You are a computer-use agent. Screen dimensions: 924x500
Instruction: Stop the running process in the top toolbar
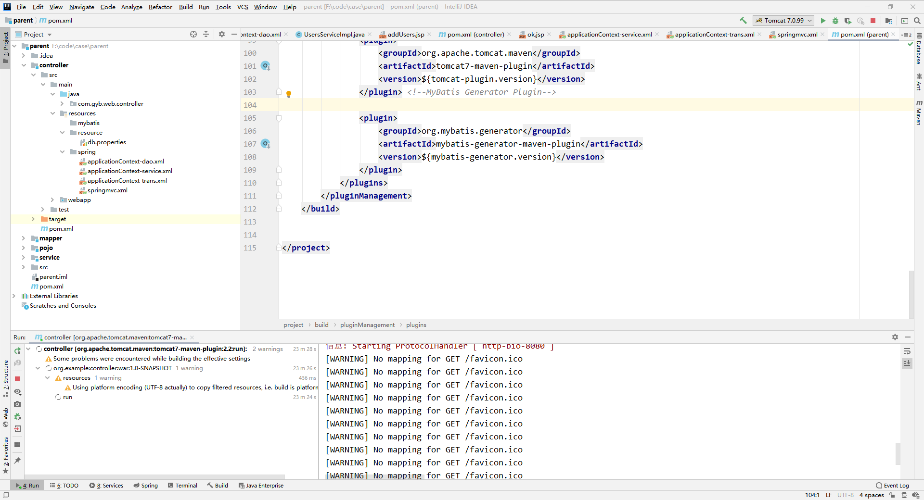pyautogui.click(x=873, y=21)
